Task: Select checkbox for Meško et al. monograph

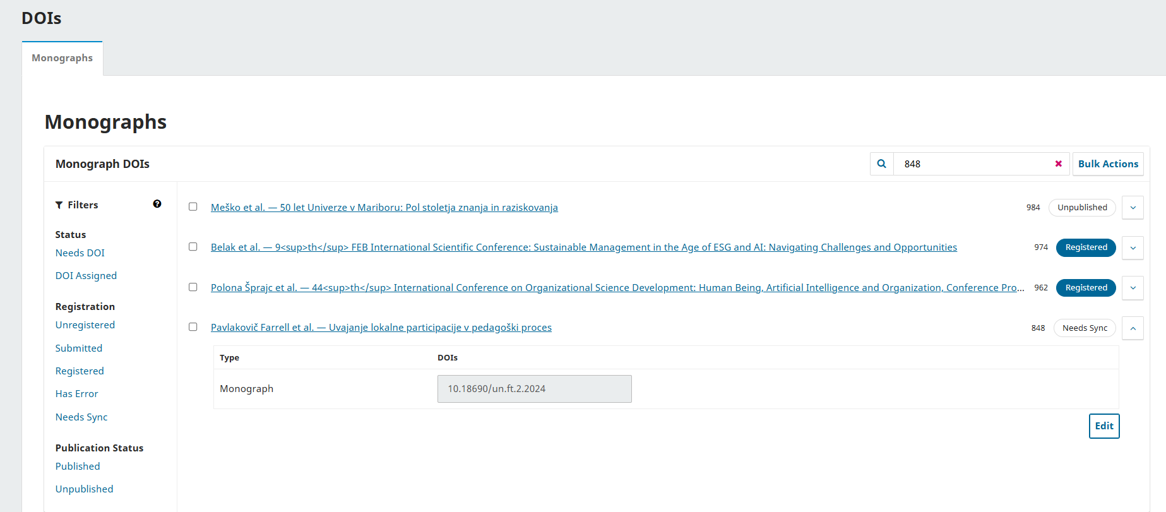Action: 193,207
